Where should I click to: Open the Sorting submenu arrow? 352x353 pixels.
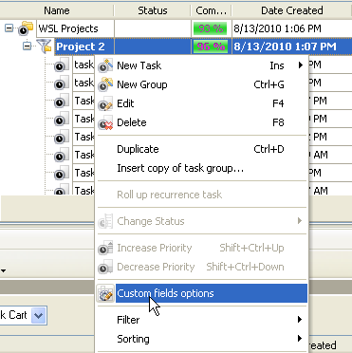coord(300,339)
